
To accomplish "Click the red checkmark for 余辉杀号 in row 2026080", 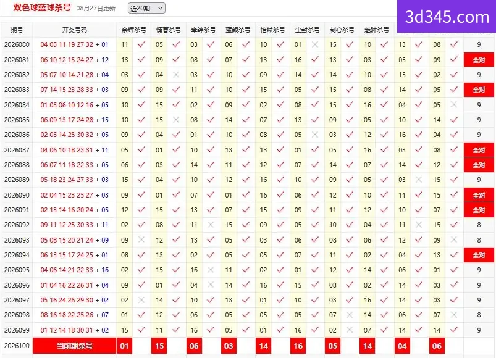I will coord(141,44).
